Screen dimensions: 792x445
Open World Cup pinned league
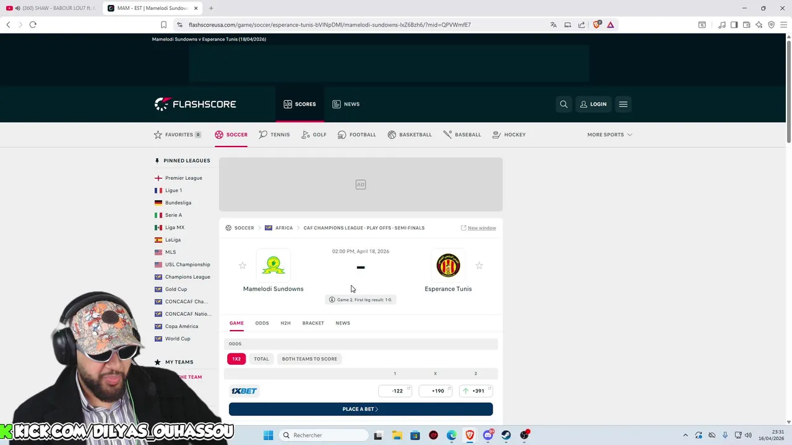[178, 339]
